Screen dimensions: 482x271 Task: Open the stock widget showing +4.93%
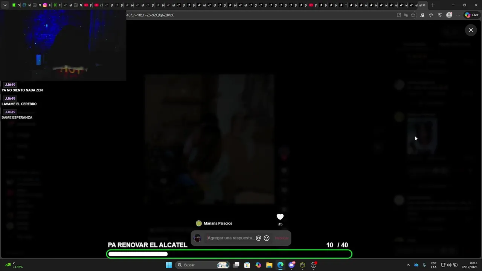[14, 265]
